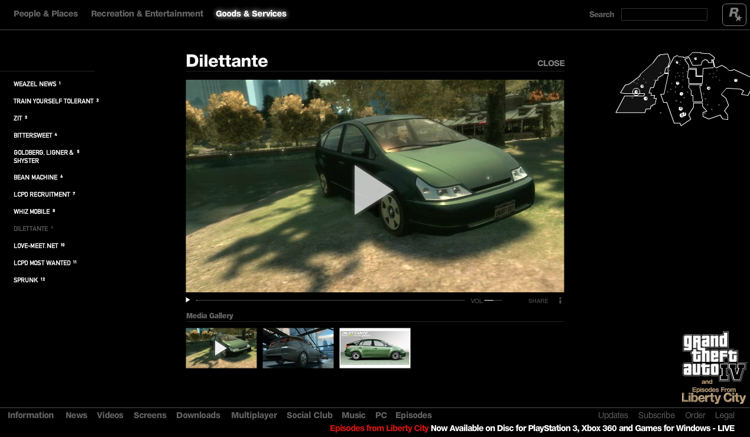Open the Music section
This screenshot has width=750, height=437.
click(353, 415)
